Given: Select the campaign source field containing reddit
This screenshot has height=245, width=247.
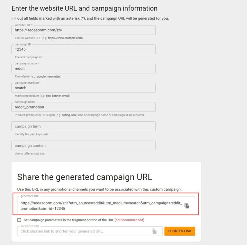Looking at the screenshot, I should coord(83,69).
